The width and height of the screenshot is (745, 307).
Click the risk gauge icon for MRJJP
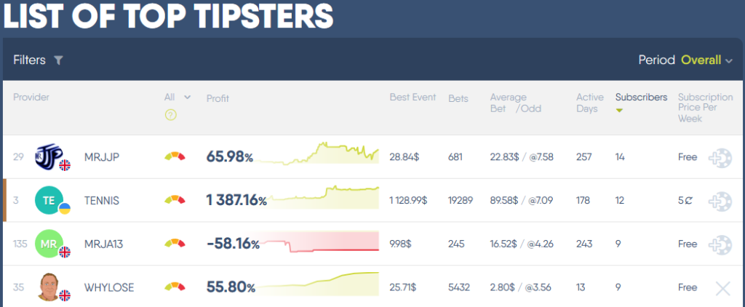coord(175,156)
